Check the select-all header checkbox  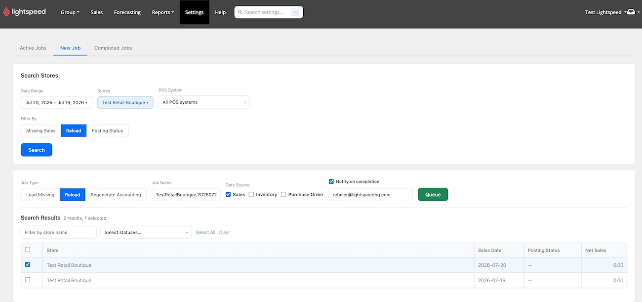point(28,250)
